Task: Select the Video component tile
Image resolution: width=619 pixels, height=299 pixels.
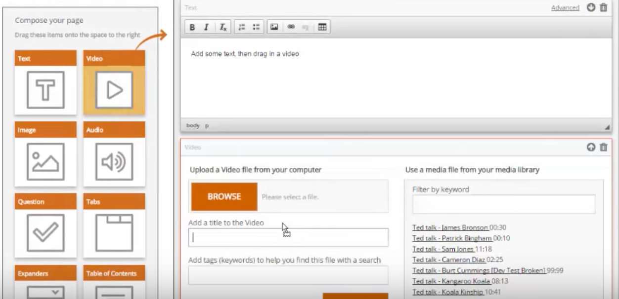Action: tap(114, 82)
